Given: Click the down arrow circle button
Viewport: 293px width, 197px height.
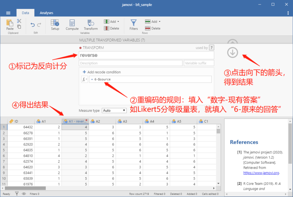Looking at the screenshot, I should (233, 52).
